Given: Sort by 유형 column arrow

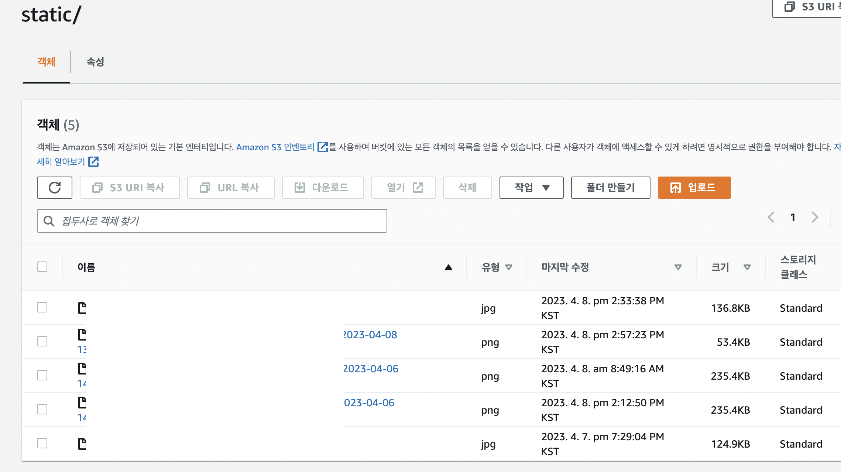Looking at the screenshot, I should pyautogui.click(x=509, y=267).
